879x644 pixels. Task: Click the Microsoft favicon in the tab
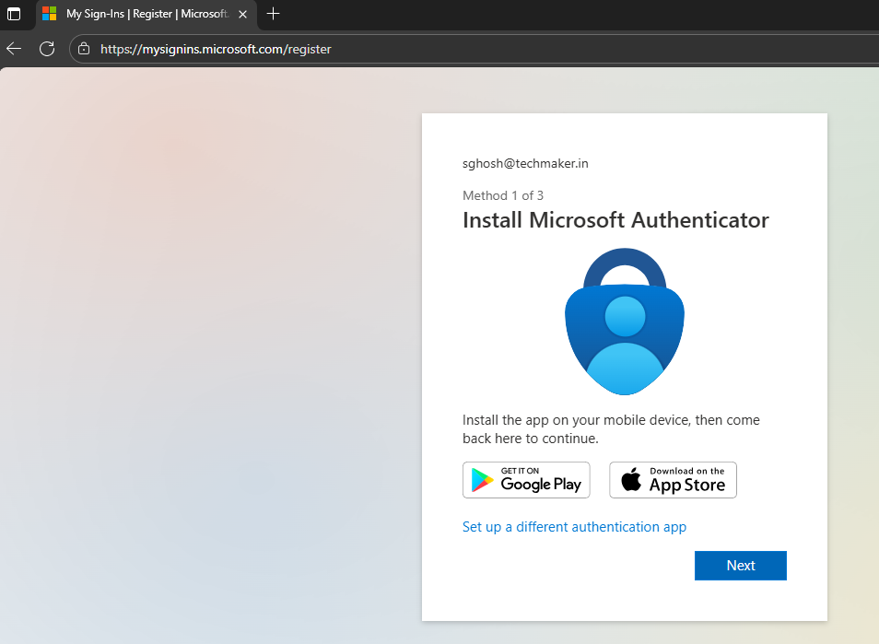tap(50, 14)
